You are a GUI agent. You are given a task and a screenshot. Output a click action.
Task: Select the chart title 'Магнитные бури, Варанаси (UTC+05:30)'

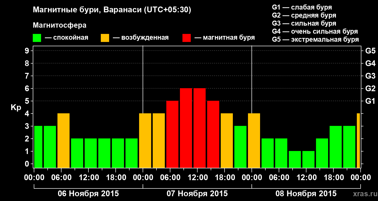[x=112, y=10]
